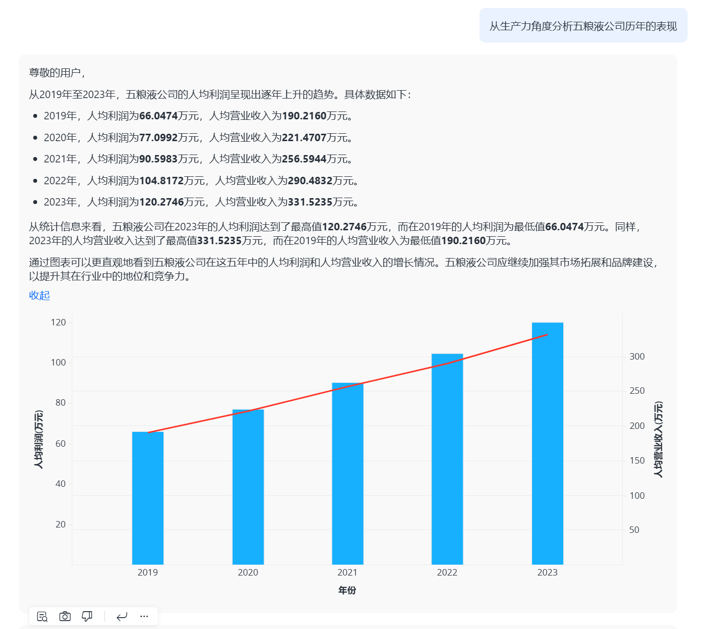
Task: Click the 80 tick on the left axis
Action: (61, 403)
